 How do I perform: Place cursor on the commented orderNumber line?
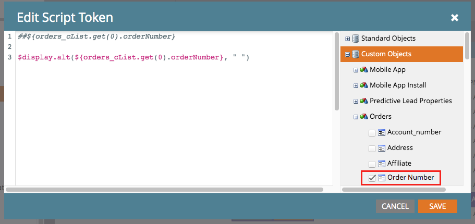(96, 36)
